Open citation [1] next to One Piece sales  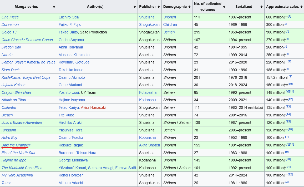[290, 16]
